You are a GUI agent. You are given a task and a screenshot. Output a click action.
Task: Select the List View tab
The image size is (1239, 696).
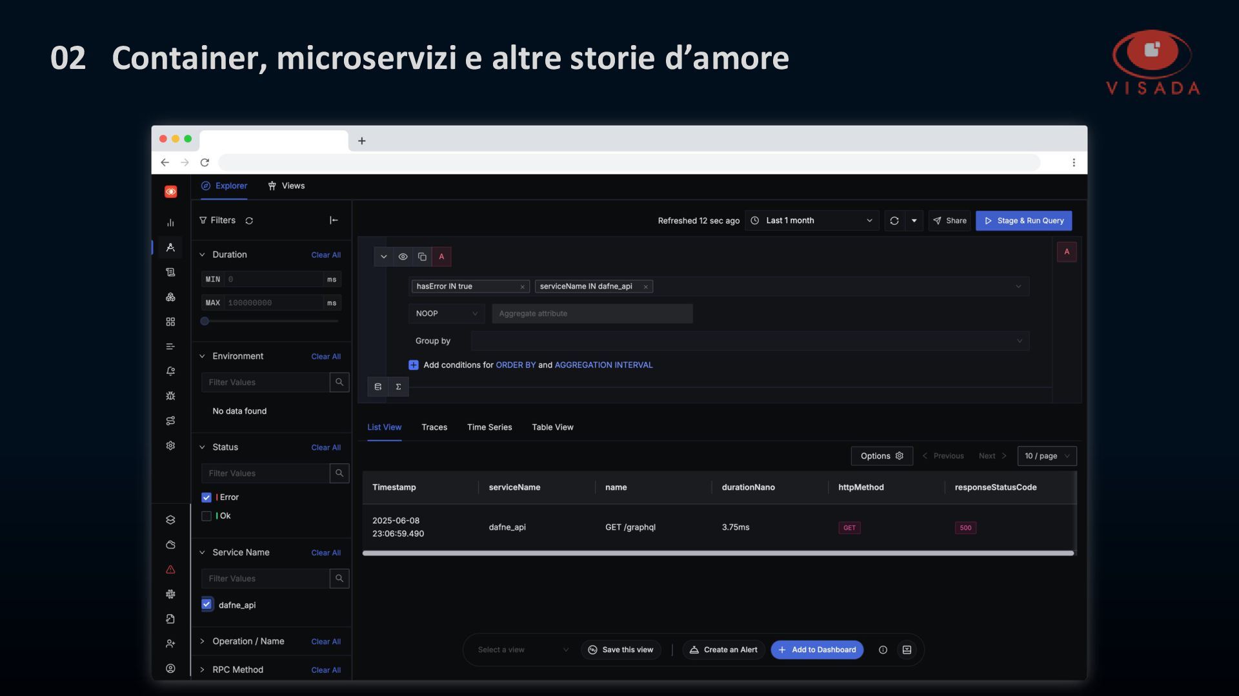coord(384,427)
